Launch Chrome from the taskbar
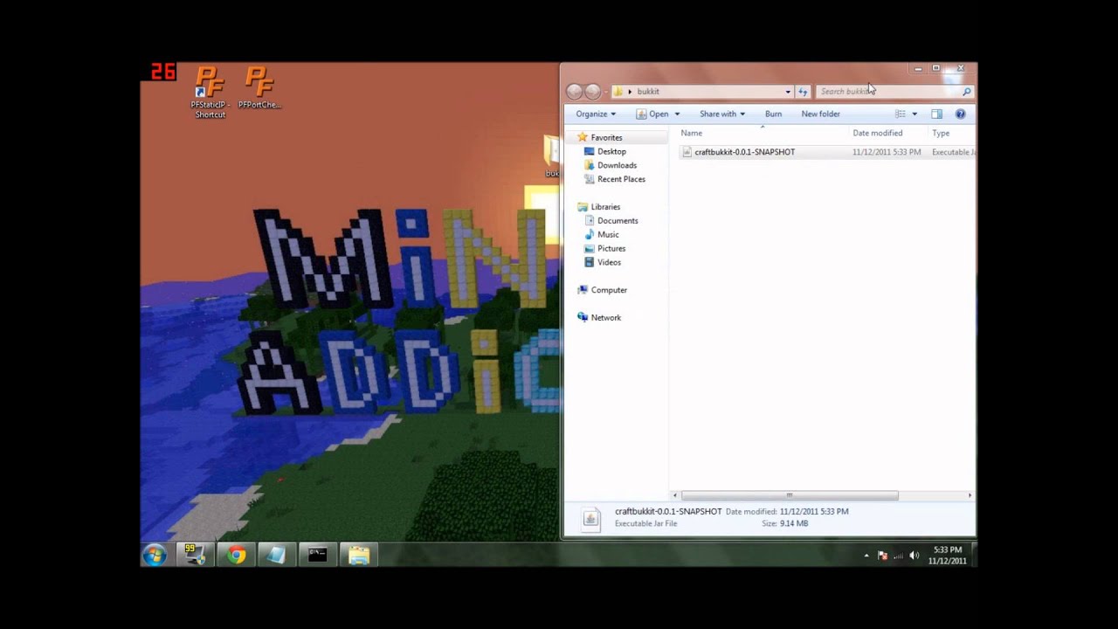 (236, 555)
